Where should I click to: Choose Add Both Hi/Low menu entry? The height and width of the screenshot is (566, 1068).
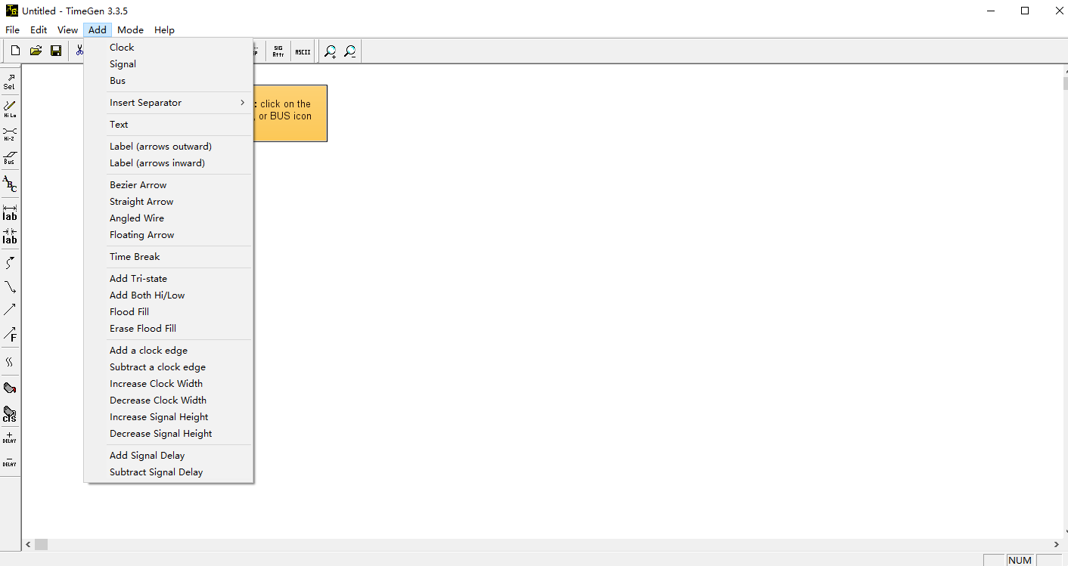click(x=169, y=295)
